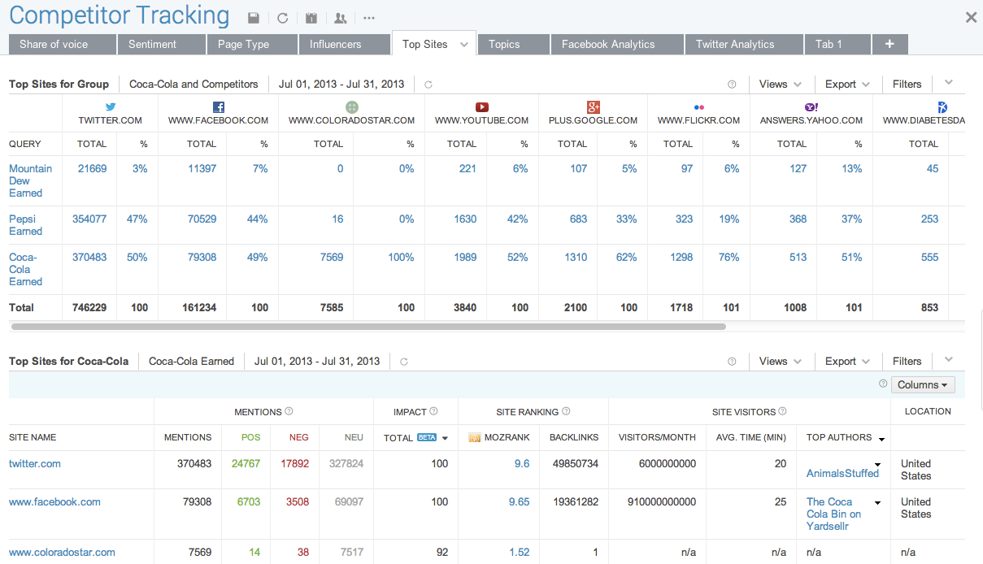Open AnimalsStuffed author link
This screenshot has width=983, height=564.
(842, 473)
